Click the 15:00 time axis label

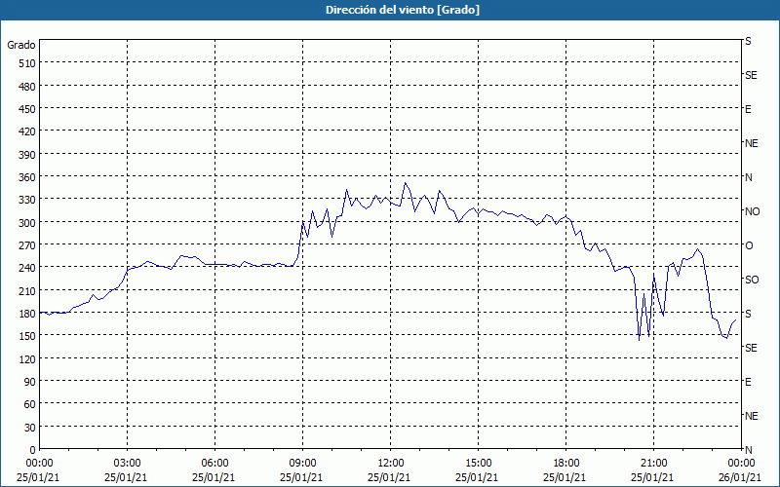[479, 464]
